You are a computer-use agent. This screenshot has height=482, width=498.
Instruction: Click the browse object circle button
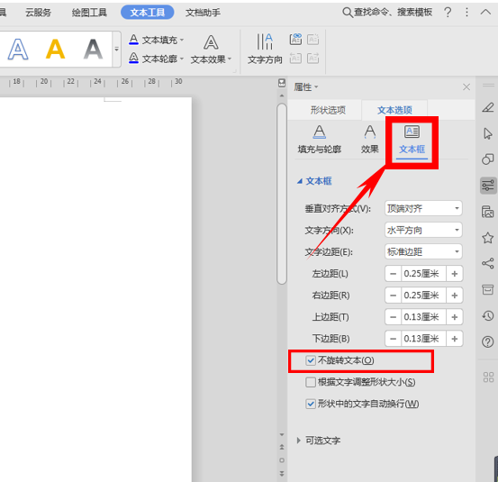(x=282, y=460)
